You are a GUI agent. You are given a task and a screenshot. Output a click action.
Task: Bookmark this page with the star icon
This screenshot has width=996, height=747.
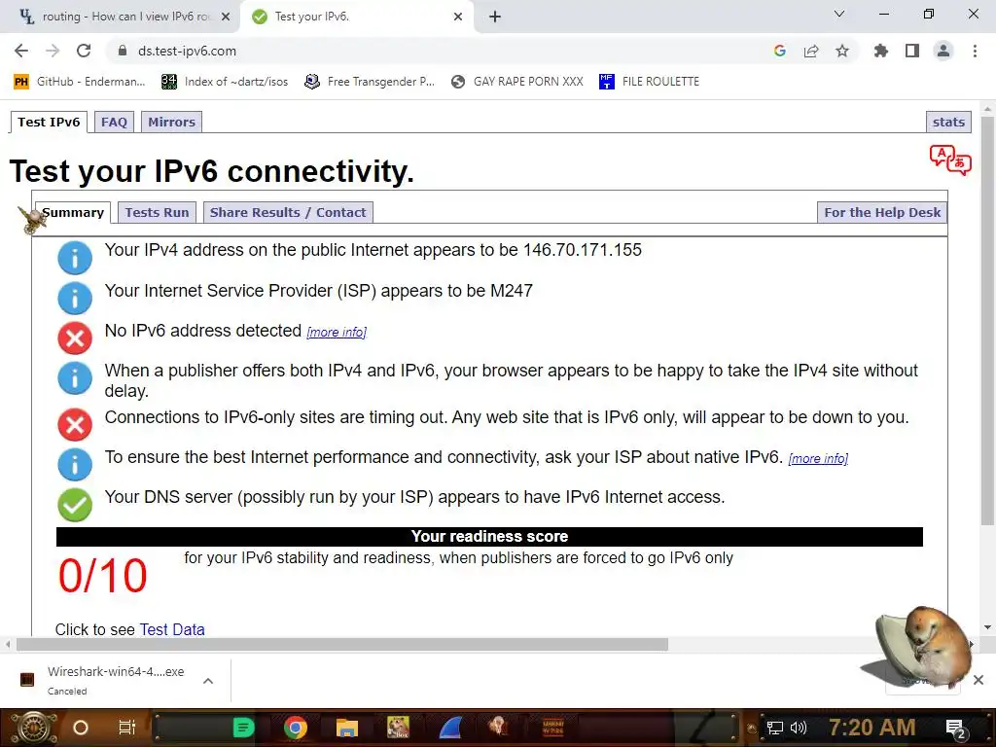click(x=842, y=51)
